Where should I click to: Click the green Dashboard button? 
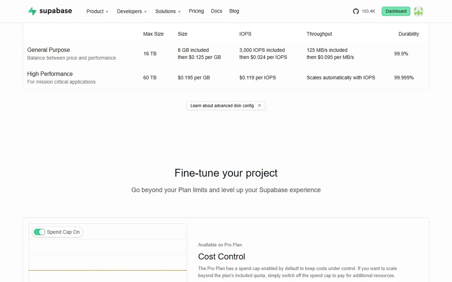[x=396, y=11]
